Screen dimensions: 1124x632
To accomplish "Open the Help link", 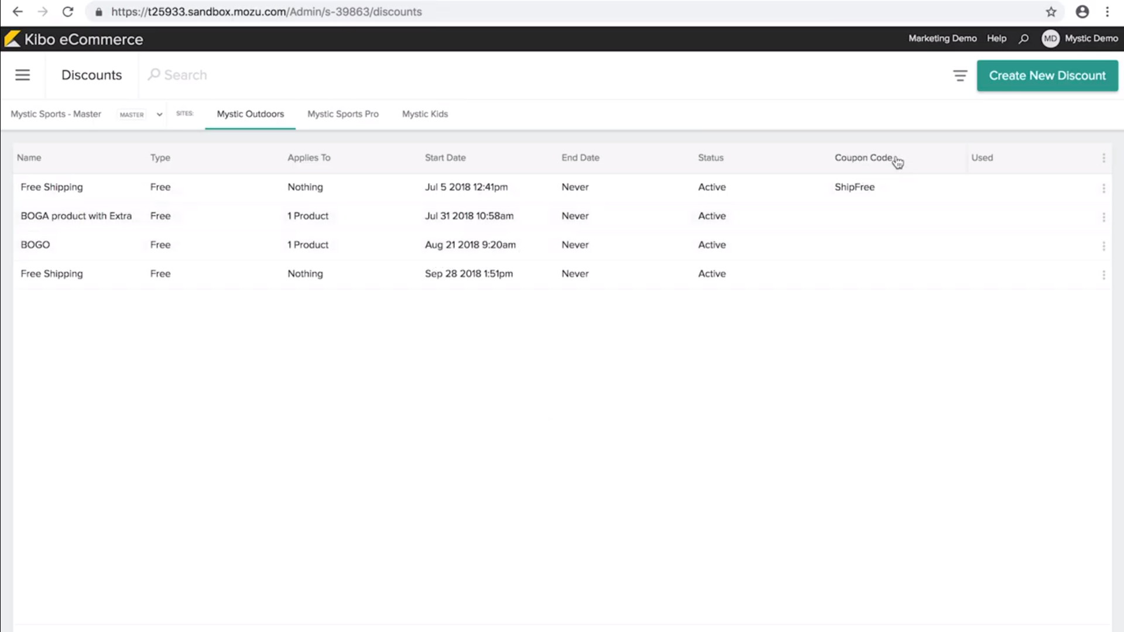I will click(996, 39).
